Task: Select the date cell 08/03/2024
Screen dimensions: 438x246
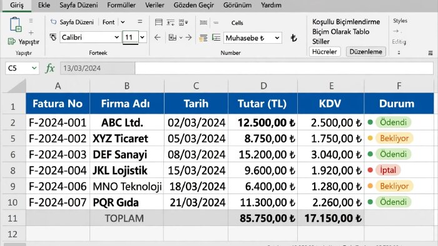Action: (196, 154)
